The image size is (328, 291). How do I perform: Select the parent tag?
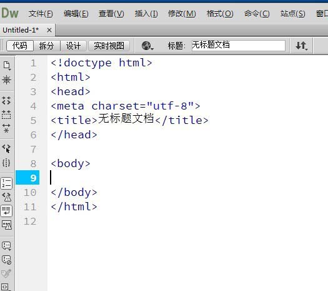[6, 148]
